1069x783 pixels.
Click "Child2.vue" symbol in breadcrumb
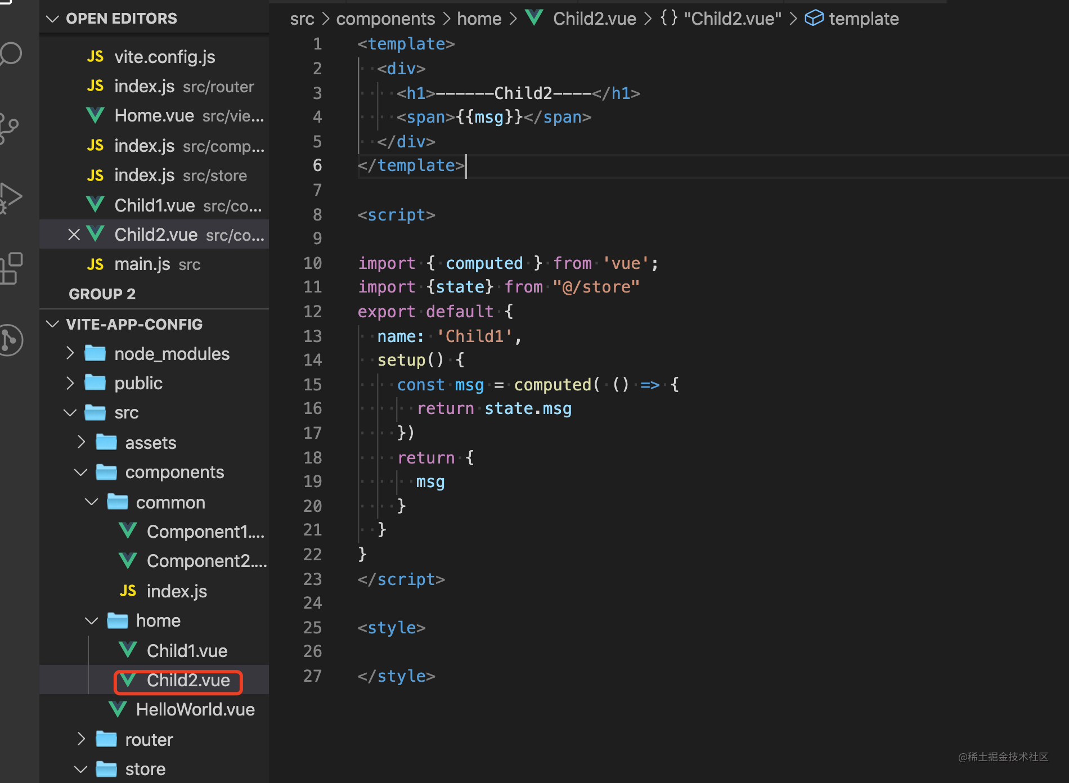pyautogui.click(x=733, y=19)
